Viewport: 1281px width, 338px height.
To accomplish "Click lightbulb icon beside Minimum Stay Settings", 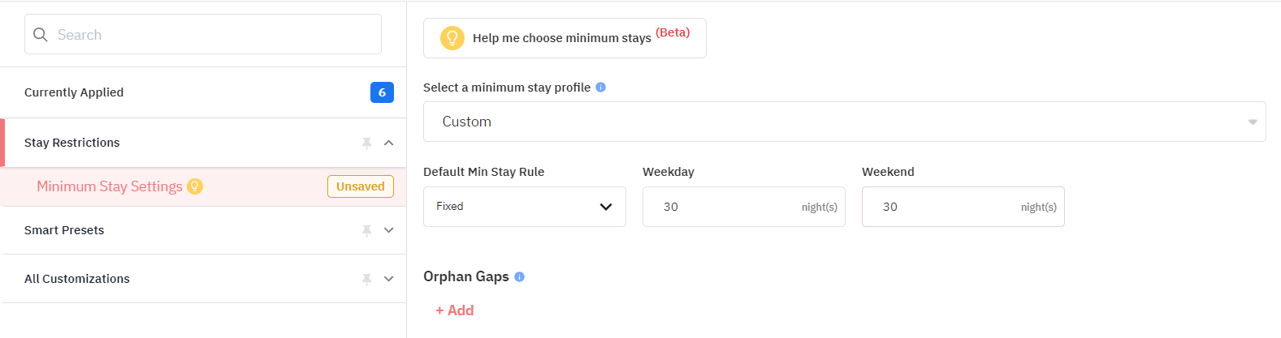I will point(195,186).
